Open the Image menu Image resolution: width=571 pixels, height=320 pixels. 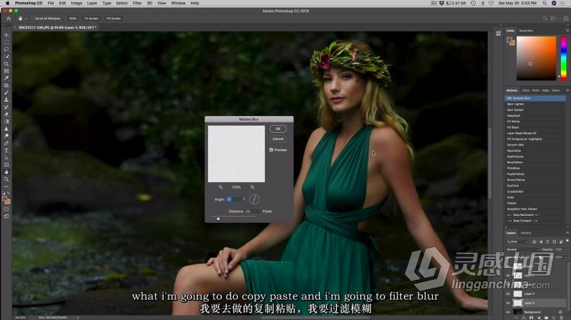[x=76, y=3]
